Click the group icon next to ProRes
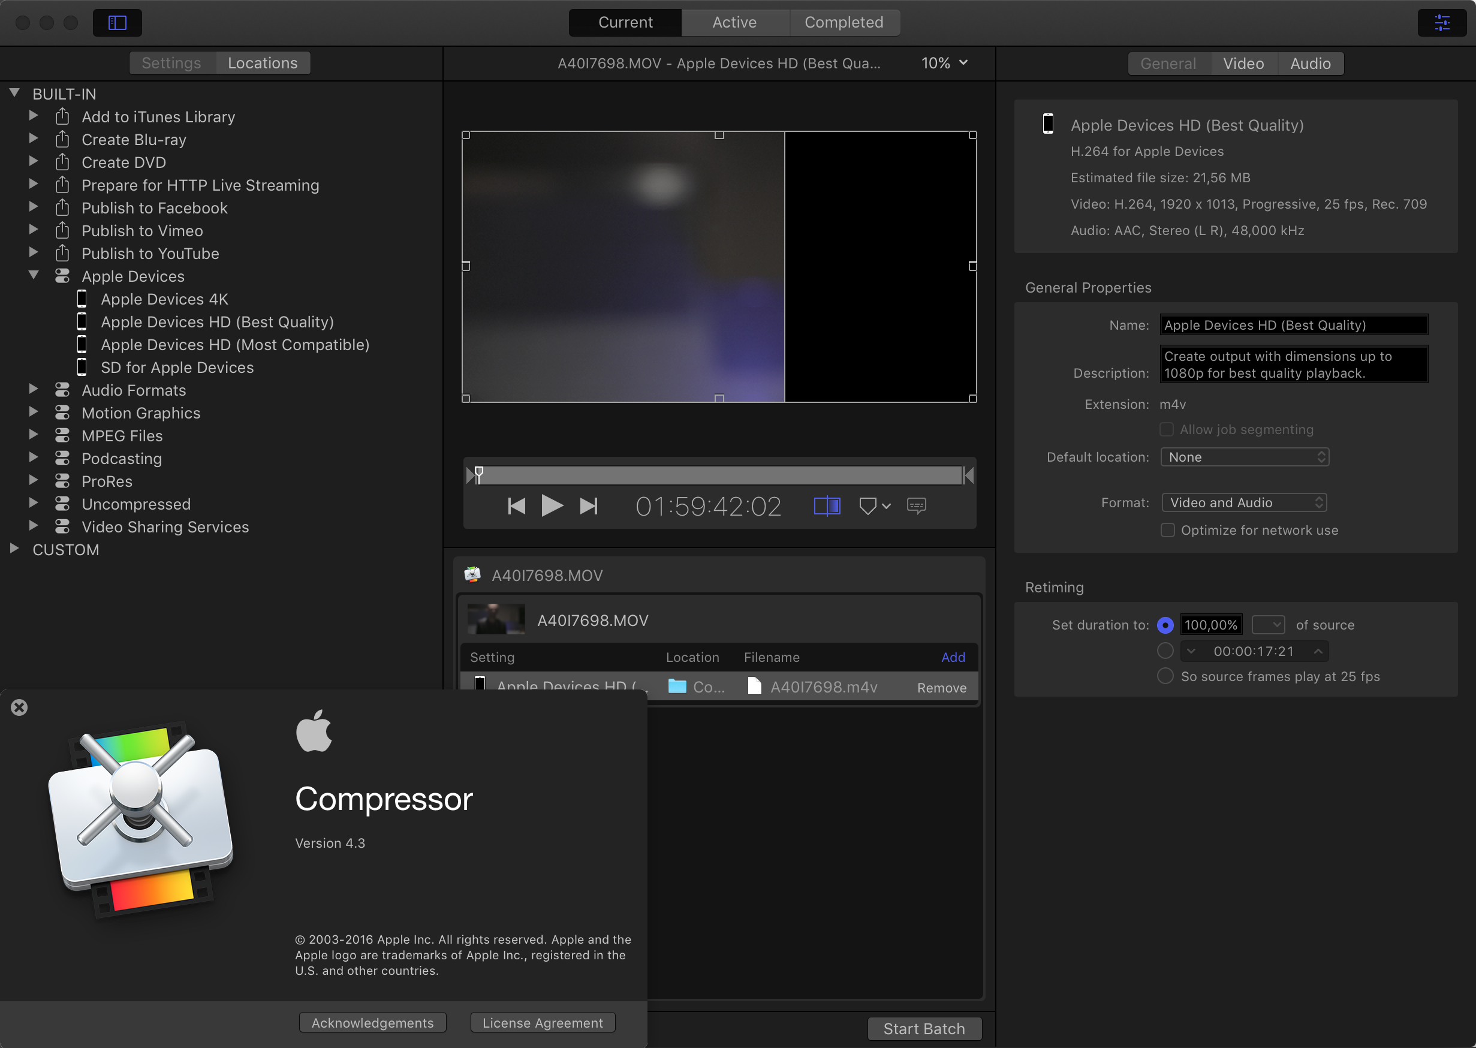 coord(62,481)
